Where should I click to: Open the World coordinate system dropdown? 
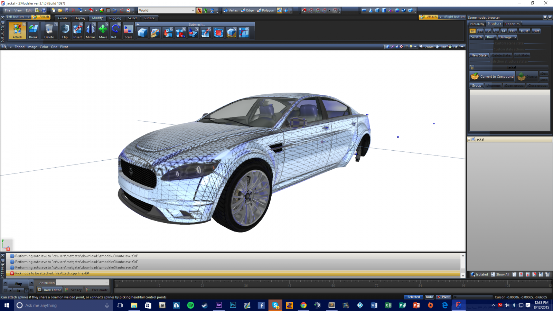[193, 10]
